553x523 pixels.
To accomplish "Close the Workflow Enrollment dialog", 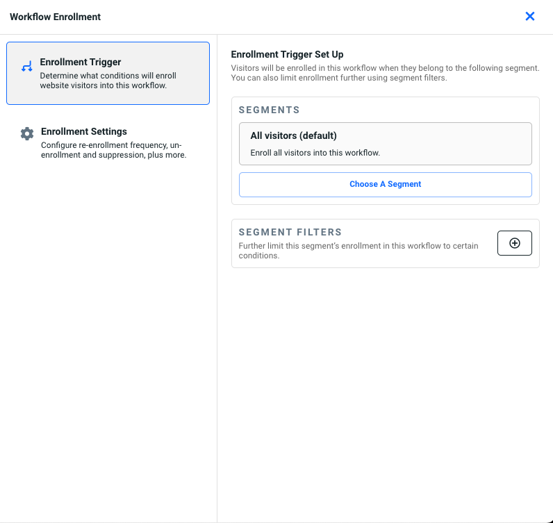I will point(529,17).
